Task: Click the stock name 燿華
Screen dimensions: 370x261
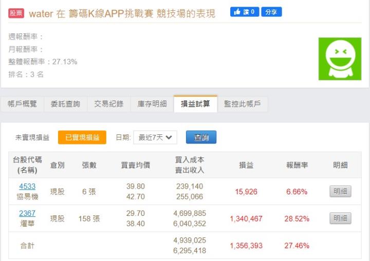Action: click(27, 224)
